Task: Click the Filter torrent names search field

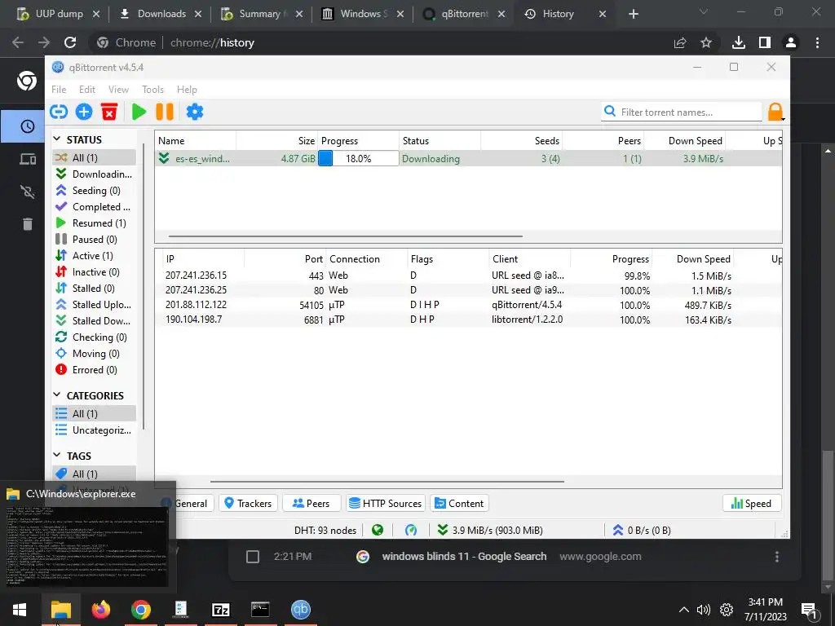Action: pos(683,112)
